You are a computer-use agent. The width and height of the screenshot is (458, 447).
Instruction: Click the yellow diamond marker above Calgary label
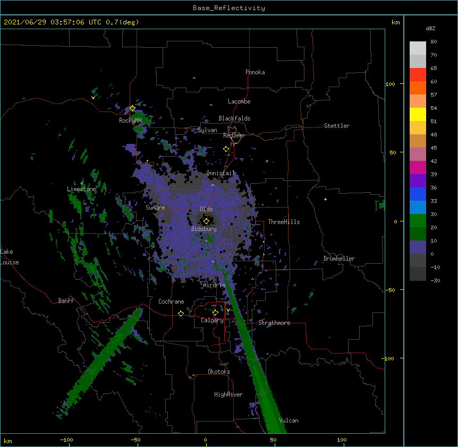(215, 313)
